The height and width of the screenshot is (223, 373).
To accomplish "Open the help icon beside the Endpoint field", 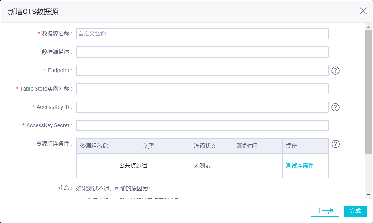I will tap(336, 71).
